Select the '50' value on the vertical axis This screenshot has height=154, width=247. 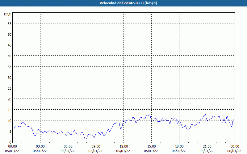[10, 34]
